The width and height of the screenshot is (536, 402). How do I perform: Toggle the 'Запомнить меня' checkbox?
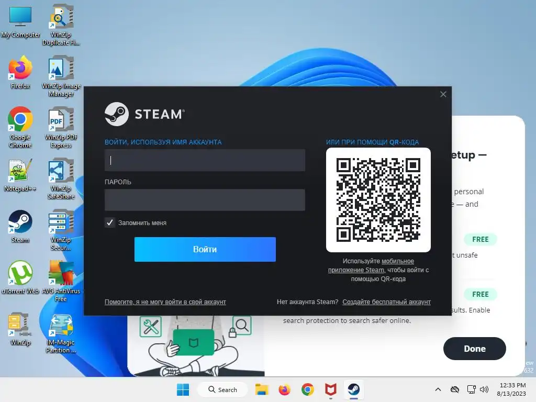click(x=110, y=223)
